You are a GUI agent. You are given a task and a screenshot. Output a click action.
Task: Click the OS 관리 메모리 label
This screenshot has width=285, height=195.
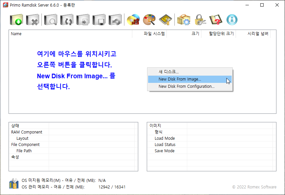pos(53,187)
